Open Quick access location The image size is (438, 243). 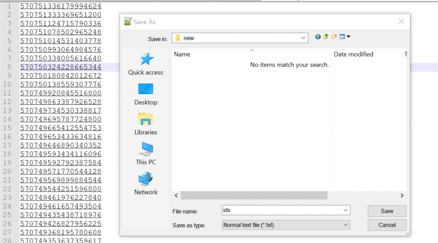(146, 64)
